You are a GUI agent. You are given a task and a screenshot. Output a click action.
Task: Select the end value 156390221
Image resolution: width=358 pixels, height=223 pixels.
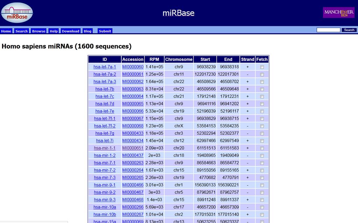[228, 185]
